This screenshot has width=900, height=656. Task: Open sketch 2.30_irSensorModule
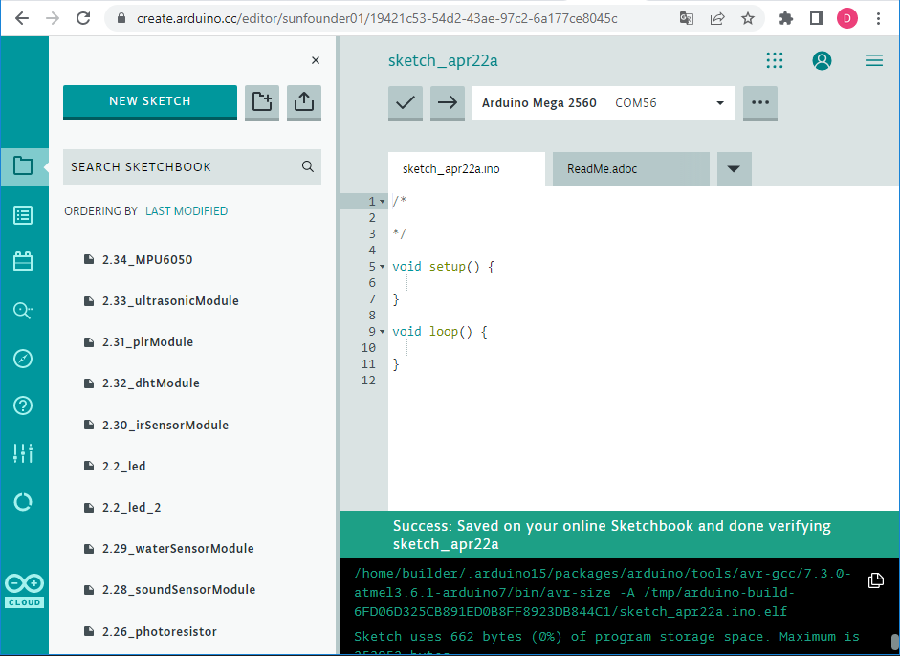(x=165, y=425)
